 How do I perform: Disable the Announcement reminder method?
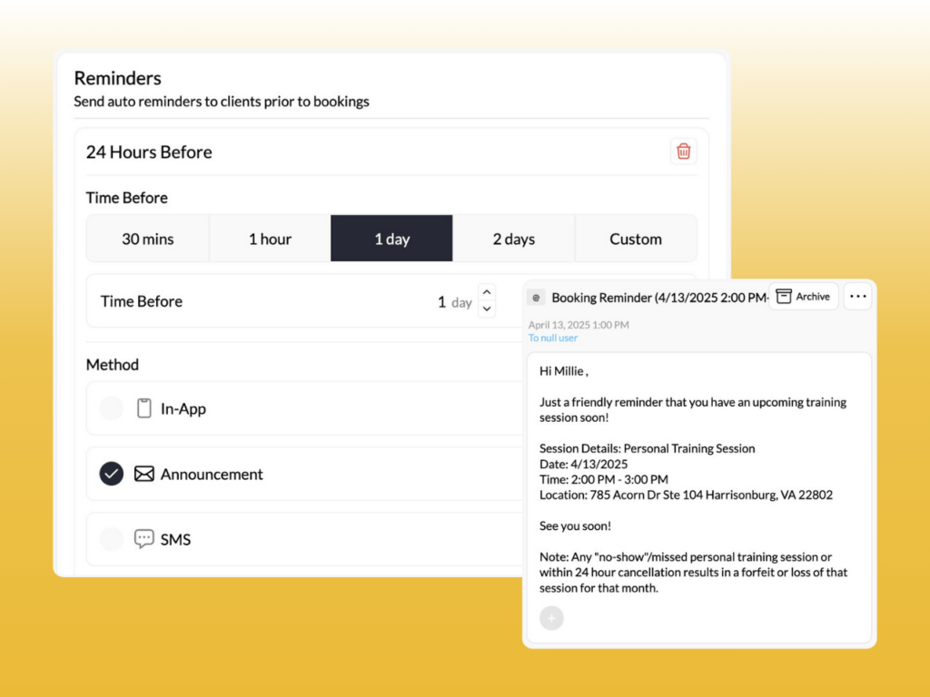(111, 474)
